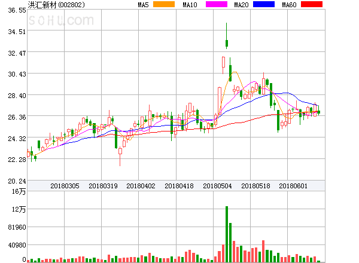
Task: Click the 34.51 price axis label
Action: pos(17,32)
